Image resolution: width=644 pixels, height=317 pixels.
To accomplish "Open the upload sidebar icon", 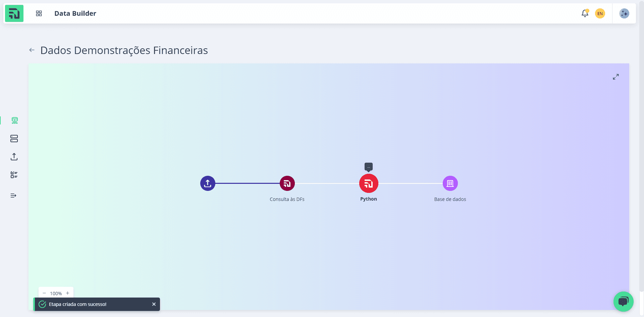I will [14, 157].
